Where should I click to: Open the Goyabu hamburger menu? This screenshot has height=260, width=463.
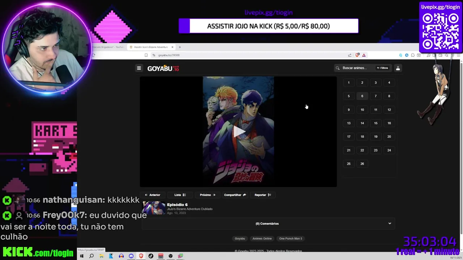click(139, 68)
